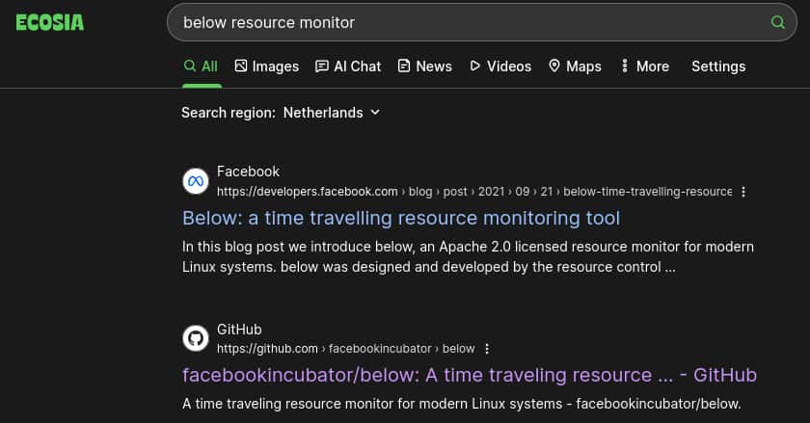Switch to the News tab
810x423 pixels.
pyautogui.click(x=424, y=66)
